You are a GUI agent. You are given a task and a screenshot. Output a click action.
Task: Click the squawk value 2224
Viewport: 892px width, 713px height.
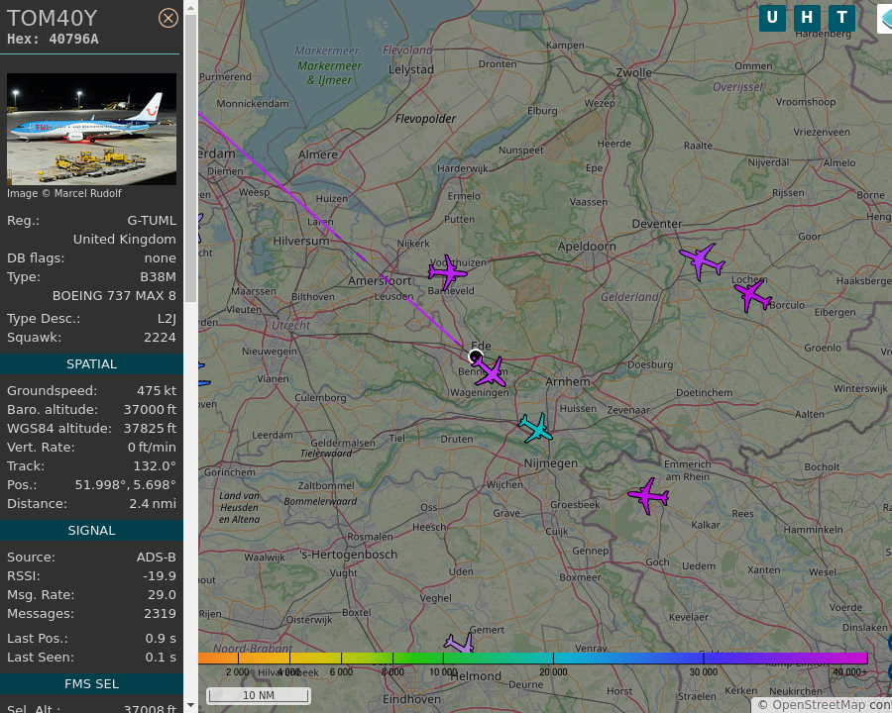(x=160, y=337)
